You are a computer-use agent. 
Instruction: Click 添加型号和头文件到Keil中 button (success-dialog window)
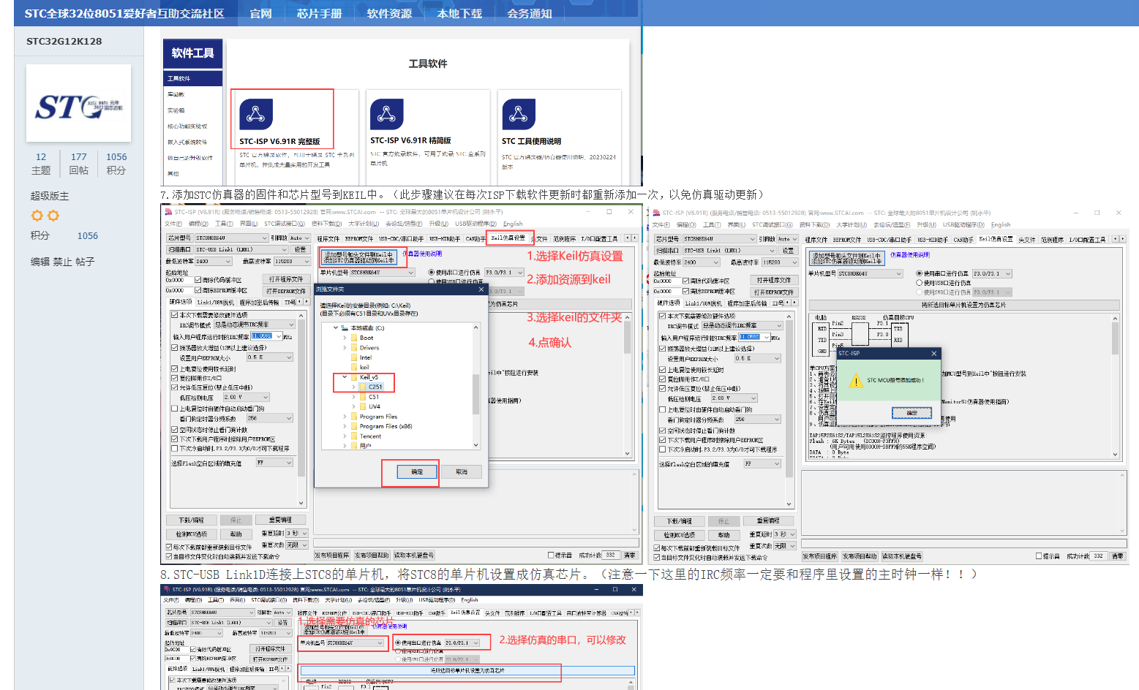(x=846, y=258)
